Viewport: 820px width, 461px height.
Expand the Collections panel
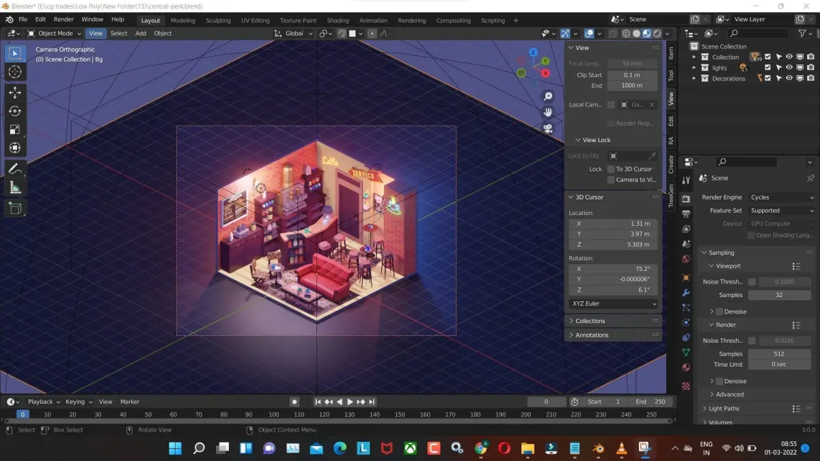613,321
